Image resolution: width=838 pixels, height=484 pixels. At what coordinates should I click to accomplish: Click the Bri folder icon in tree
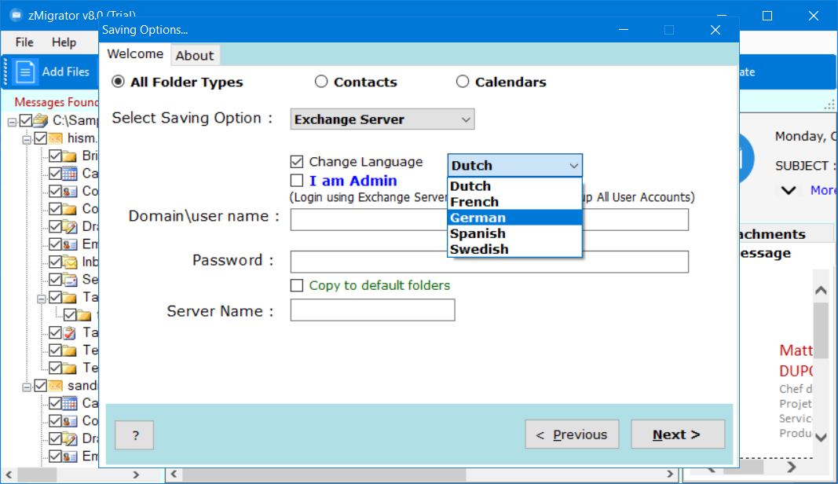69,156
